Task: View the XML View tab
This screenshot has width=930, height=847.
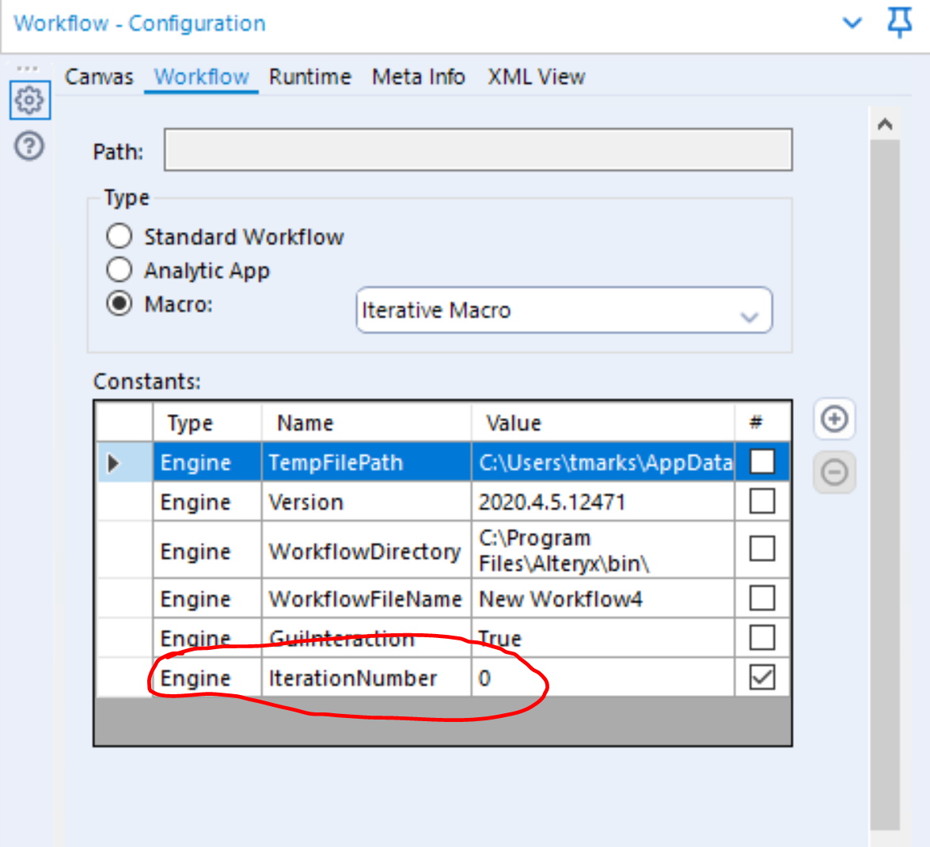Action: pyautogui.click(x=535, y=76)
